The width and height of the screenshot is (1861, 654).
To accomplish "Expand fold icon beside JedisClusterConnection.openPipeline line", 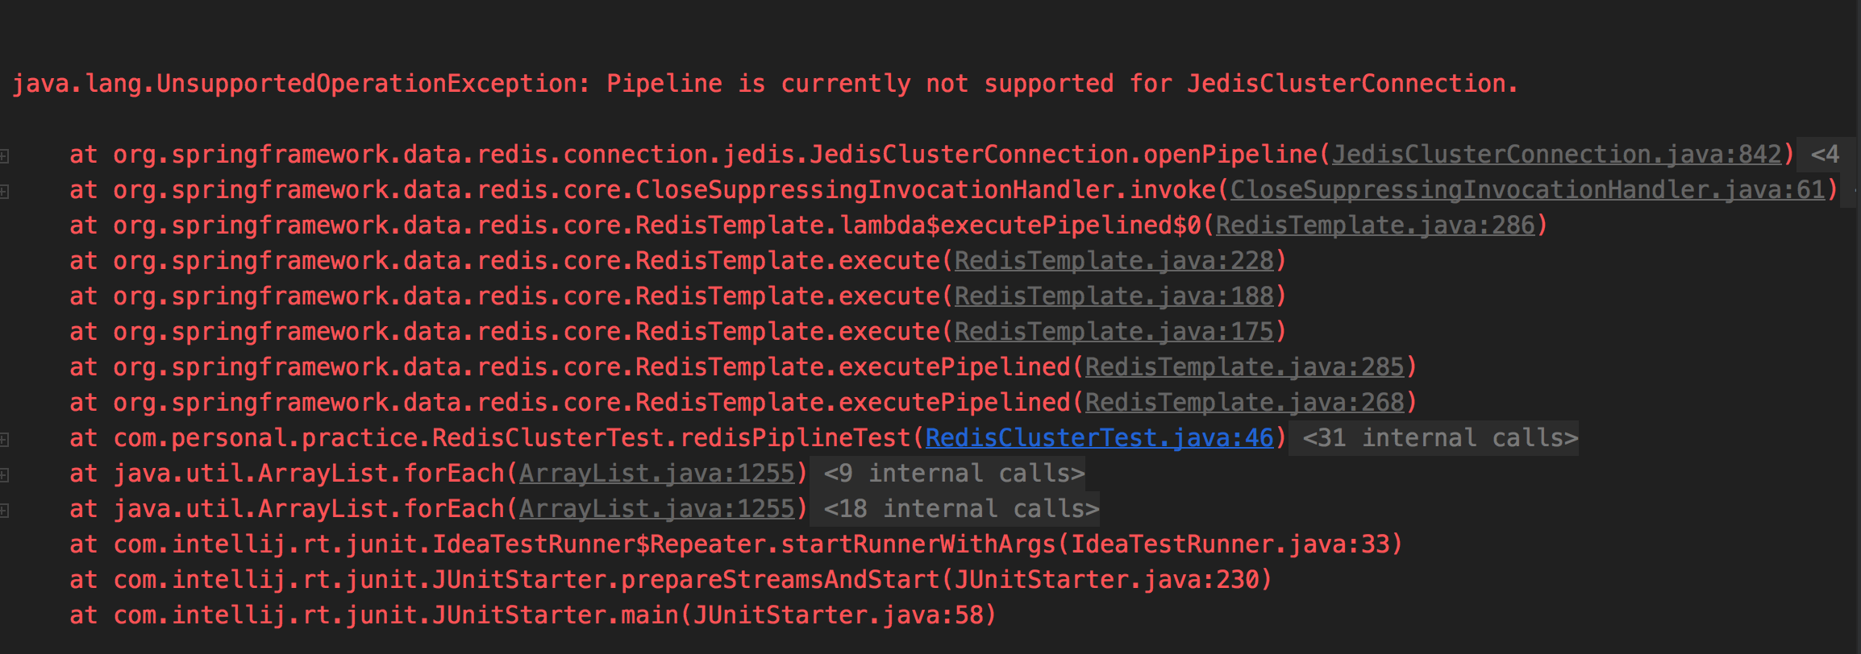I will [5, 155].
